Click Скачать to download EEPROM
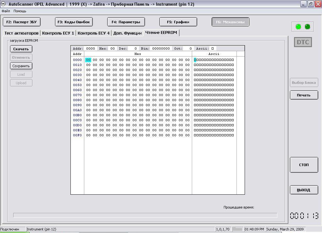Image resolution: width=322 pixels, height=233 pixels. (x=21, y=49)
